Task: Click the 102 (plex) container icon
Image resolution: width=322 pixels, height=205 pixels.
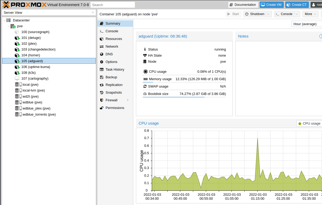Action: click(x=17, y=44)
